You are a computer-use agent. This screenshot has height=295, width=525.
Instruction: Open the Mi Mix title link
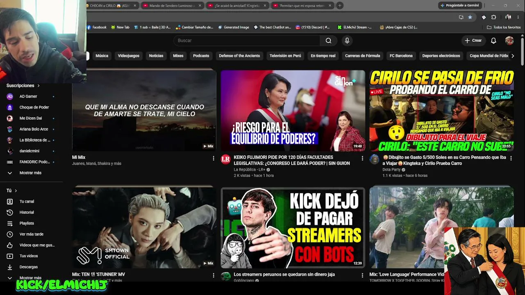click(79, 157)
